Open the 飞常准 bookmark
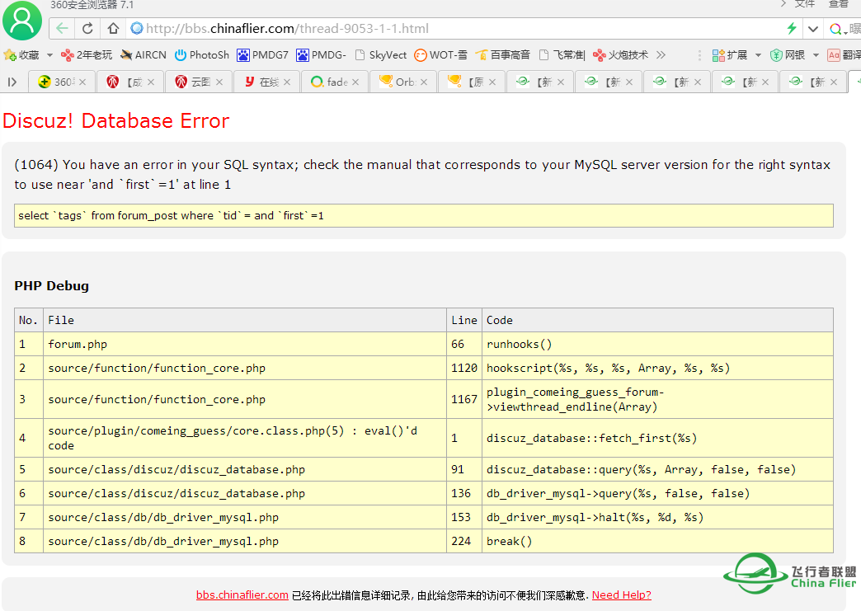Viewport: 861px width, 611px height. pos(562,55)
